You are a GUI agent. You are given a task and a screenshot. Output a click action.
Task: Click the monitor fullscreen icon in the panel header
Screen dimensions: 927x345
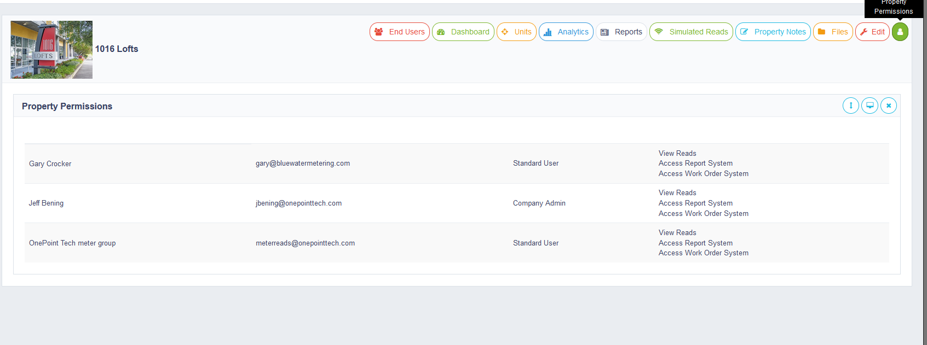tap(870, 106)
